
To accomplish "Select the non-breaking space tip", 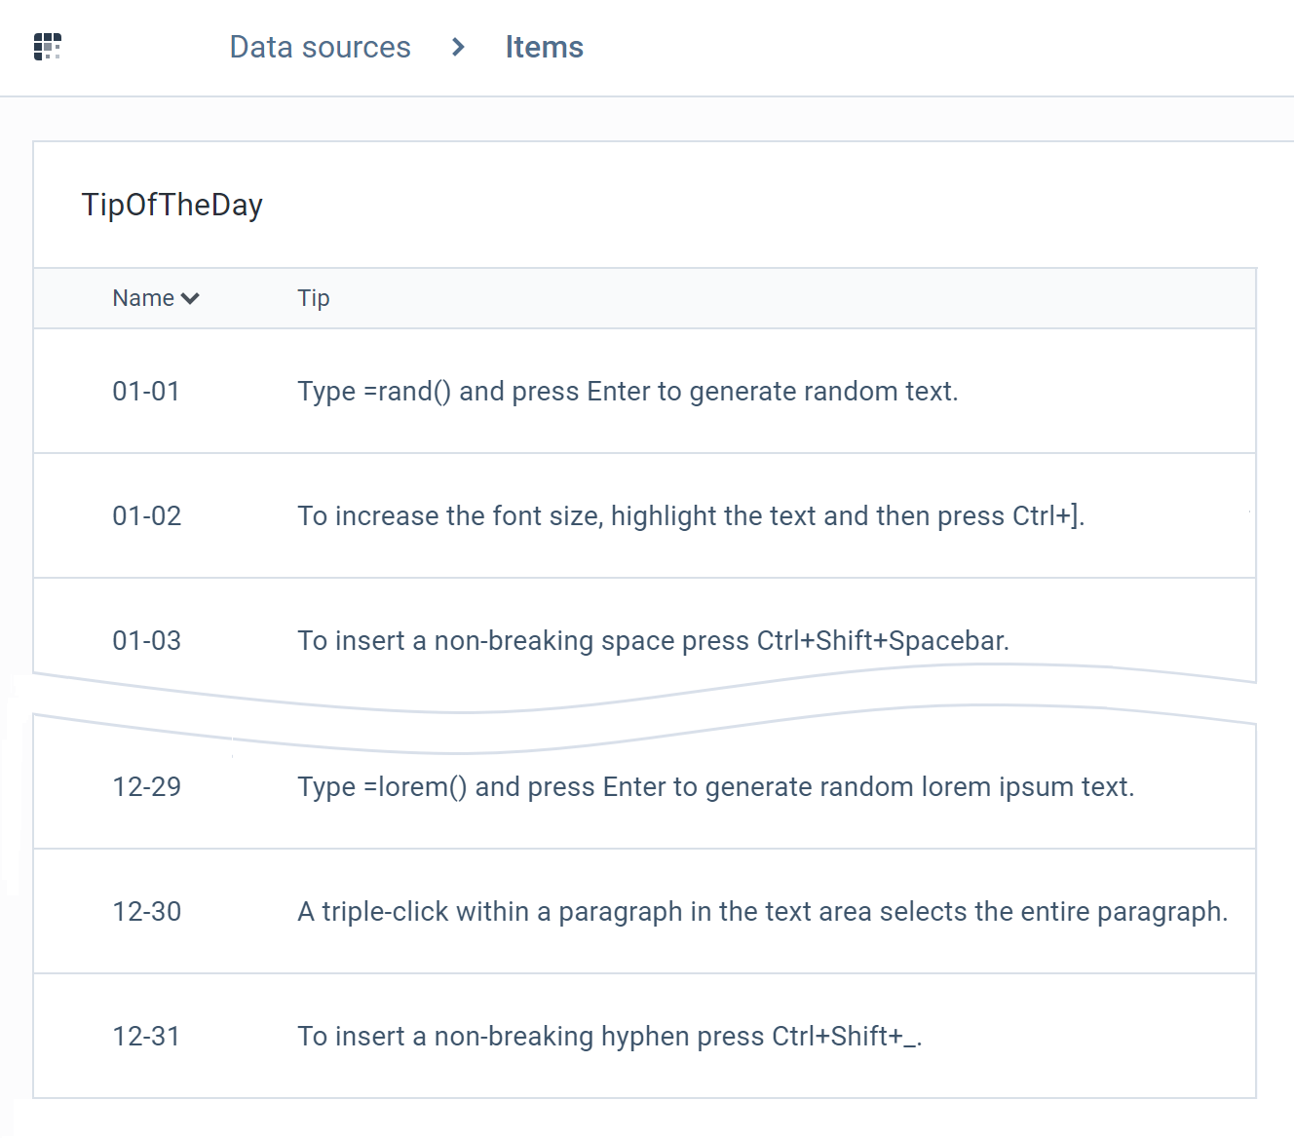I will [653, 641].
